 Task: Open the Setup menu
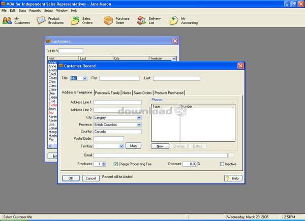[48, 11]
